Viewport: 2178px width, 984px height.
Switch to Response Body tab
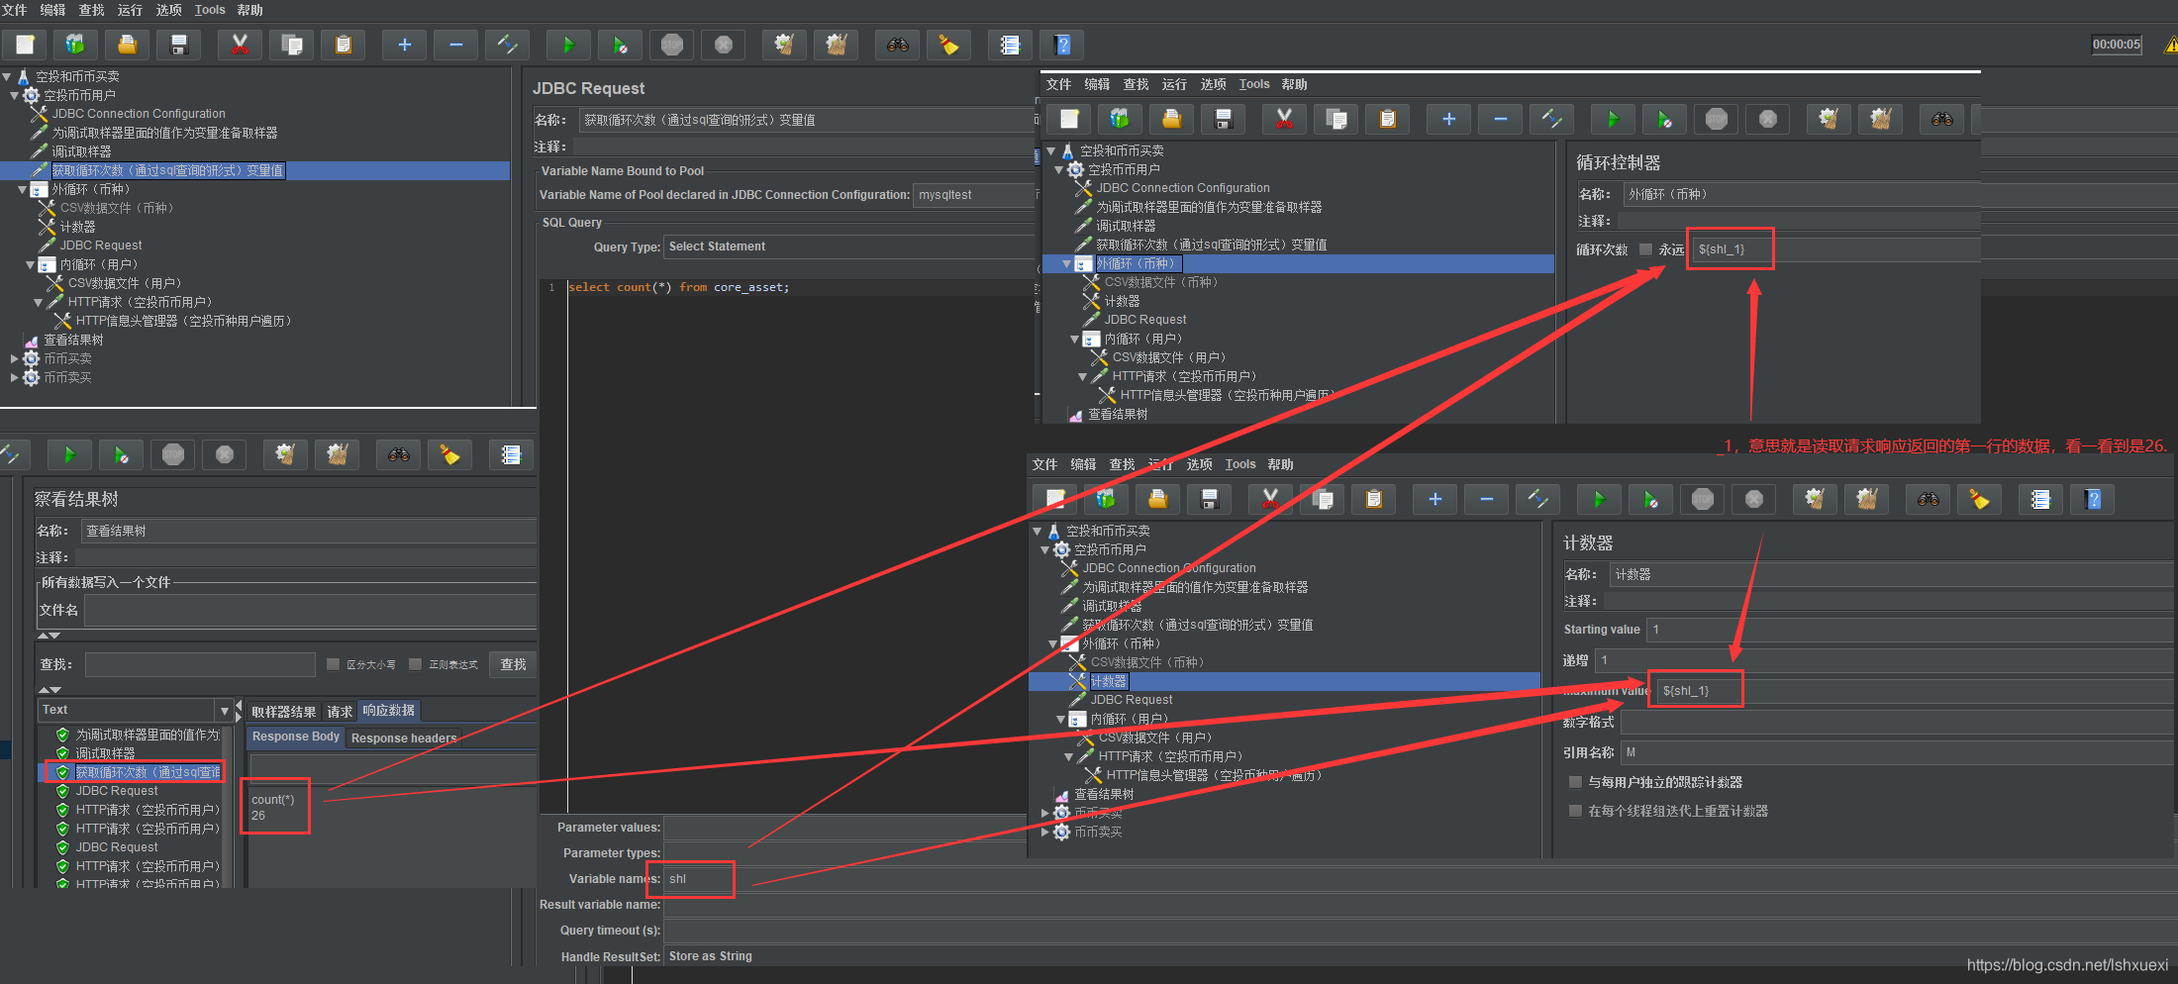(295, 738)
